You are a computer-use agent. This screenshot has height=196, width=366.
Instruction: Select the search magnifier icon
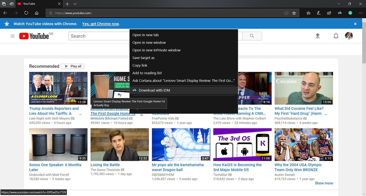(252, 36)
